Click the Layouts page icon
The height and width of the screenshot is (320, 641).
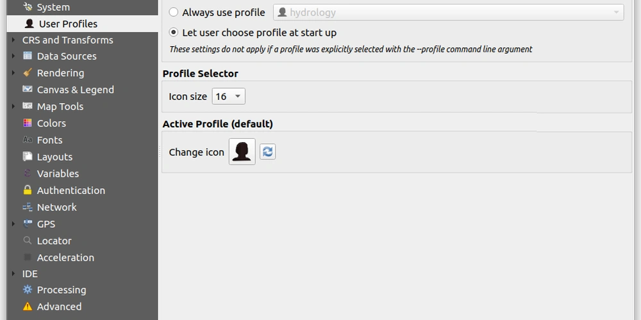[28, 157]
